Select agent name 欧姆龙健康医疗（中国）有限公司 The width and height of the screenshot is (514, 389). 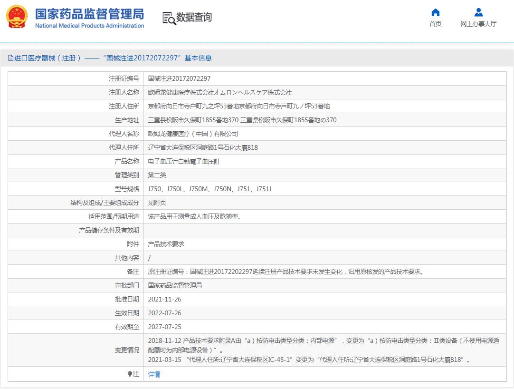click(x=193, y=134)
